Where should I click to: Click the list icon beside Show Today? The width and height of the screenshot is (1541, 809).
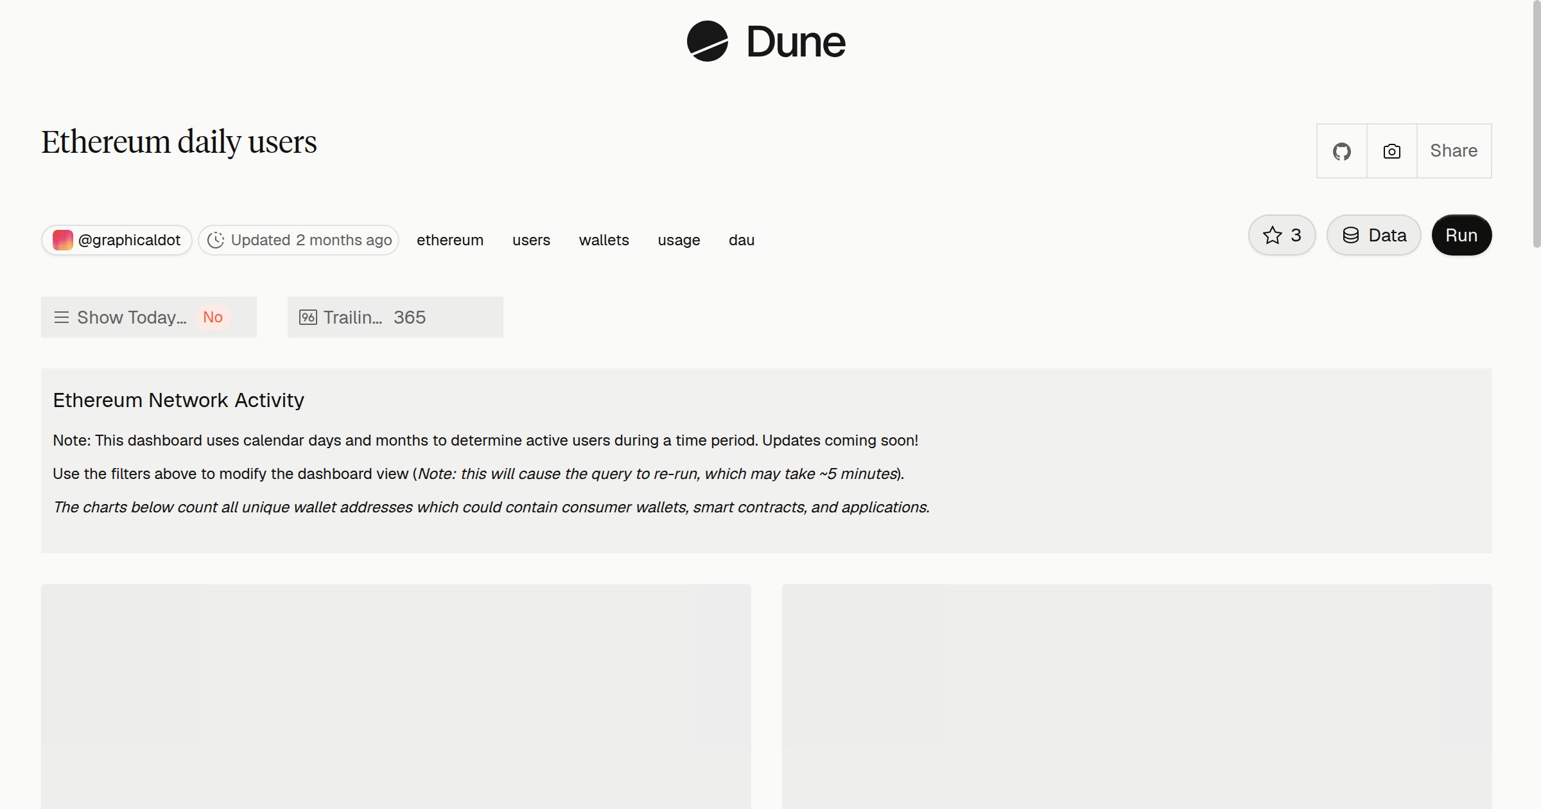62,317
